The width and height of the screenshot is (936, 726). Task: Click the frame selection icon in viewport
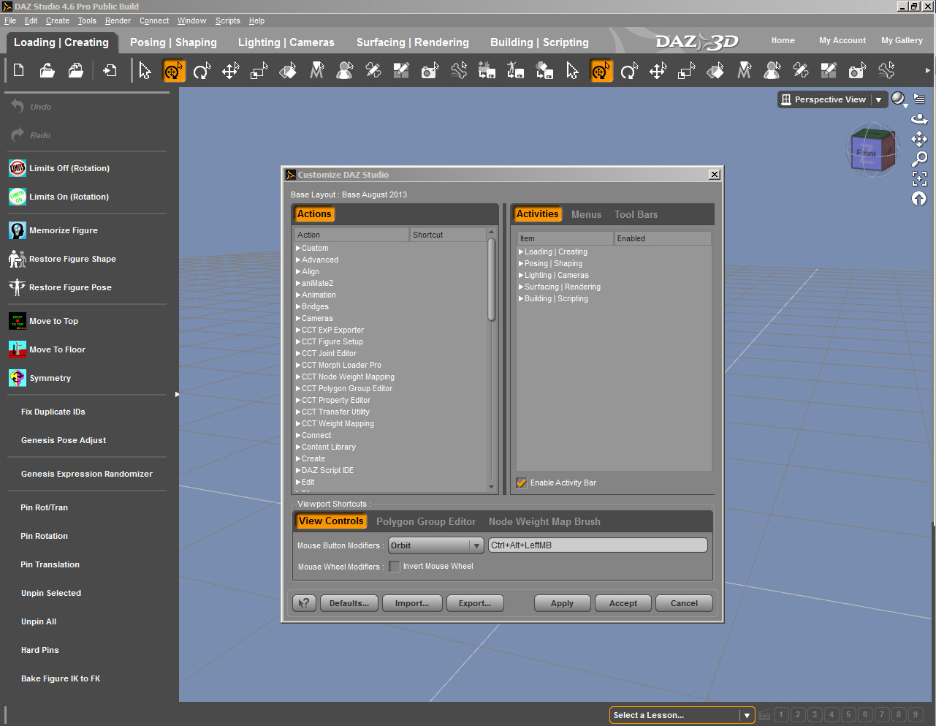pos(919,178)
